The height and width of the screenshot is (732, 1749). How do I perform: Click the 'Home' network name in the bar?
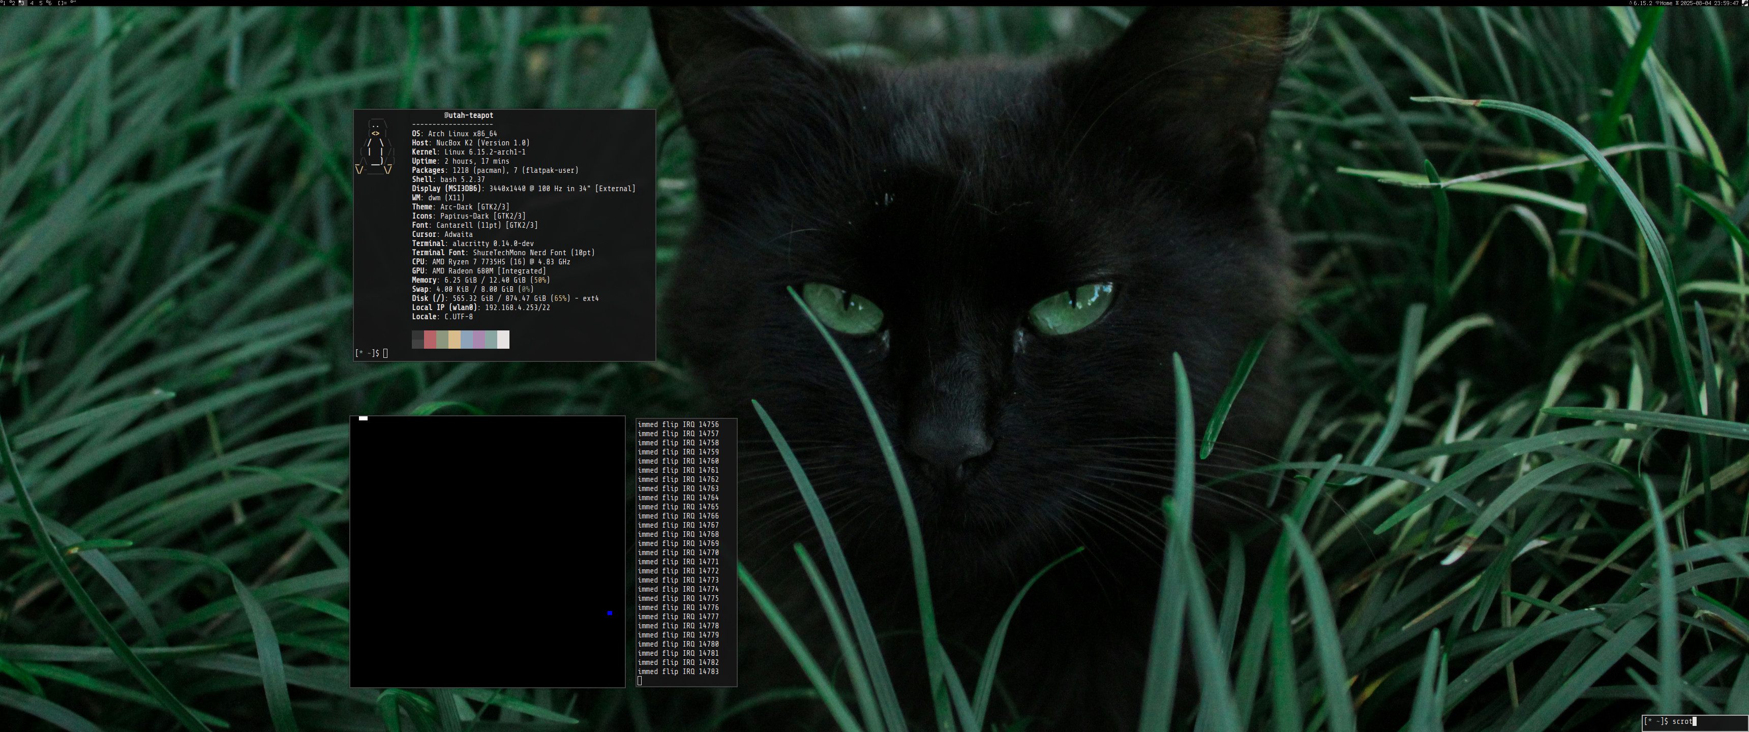[1667, 4]
